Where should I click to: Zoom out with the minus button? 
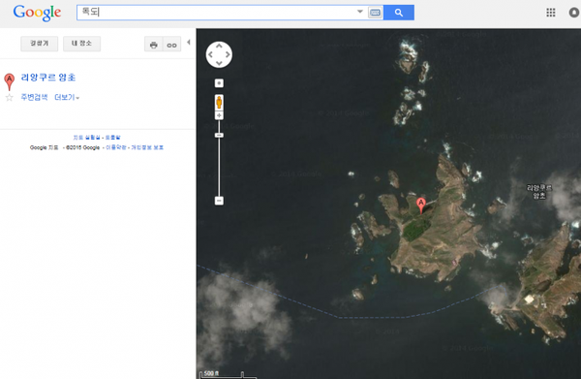pyautogui.click(x=219, y=201)
